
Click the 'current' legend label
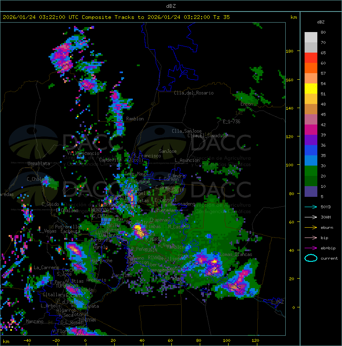pyautogui.click(x=329, y=258)
